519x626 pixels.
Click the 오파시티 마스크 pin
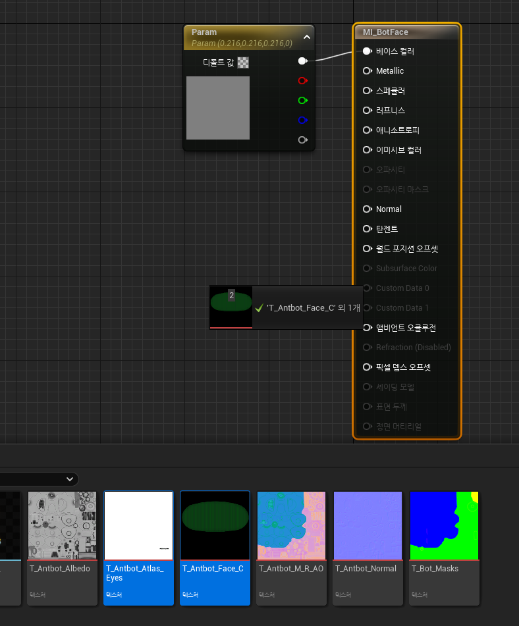[x=367, y=189]
